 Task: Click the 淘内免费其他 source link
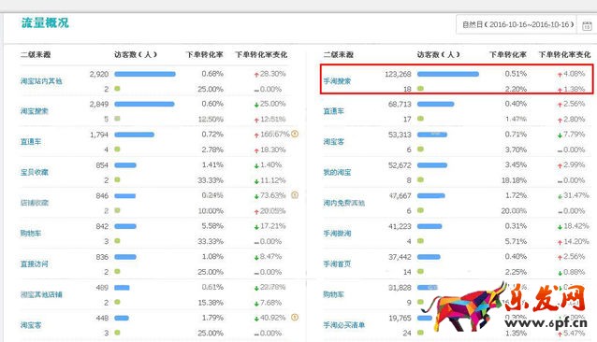click(x=343, y=203)
